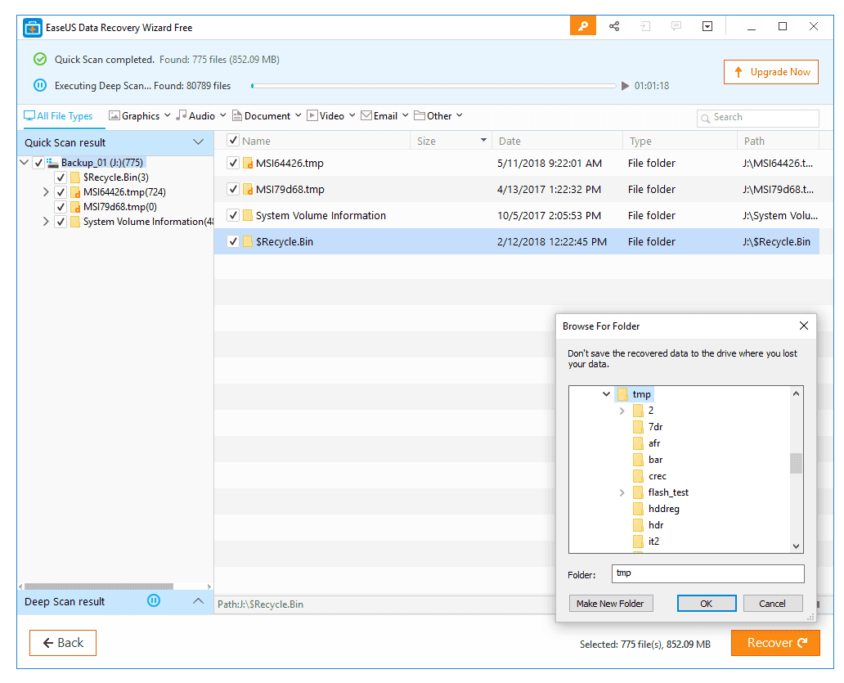Confirm folder selection with OK
844x683 pixels.
point(707,604)
